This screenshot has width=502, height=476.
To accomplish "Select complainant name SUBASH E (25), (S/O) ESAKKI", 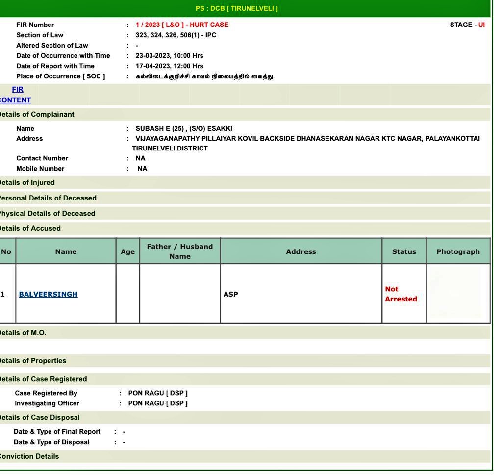I will click(184, 129).
